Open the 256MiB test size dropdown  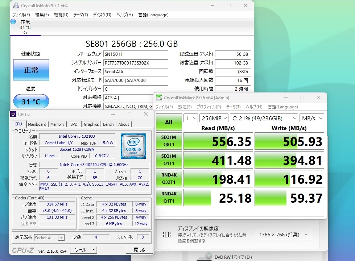point(214,118)
